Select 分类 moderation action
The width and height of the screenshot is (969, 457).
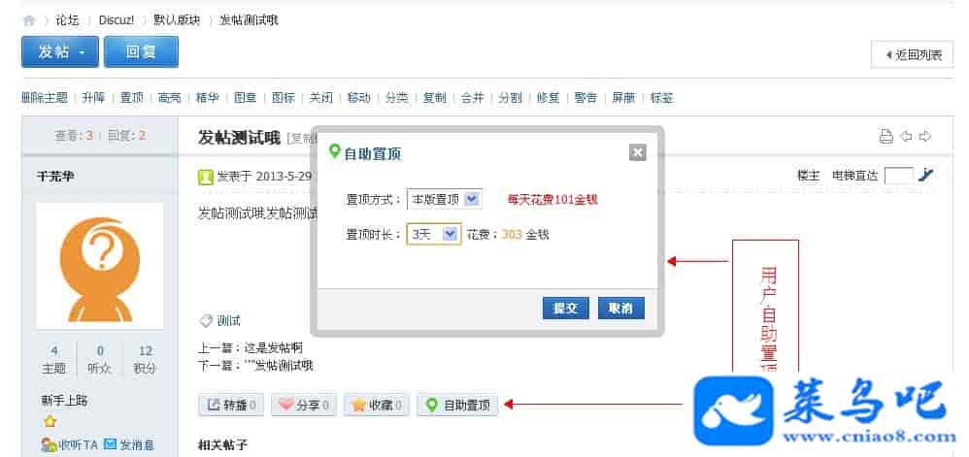click(397, 98)
